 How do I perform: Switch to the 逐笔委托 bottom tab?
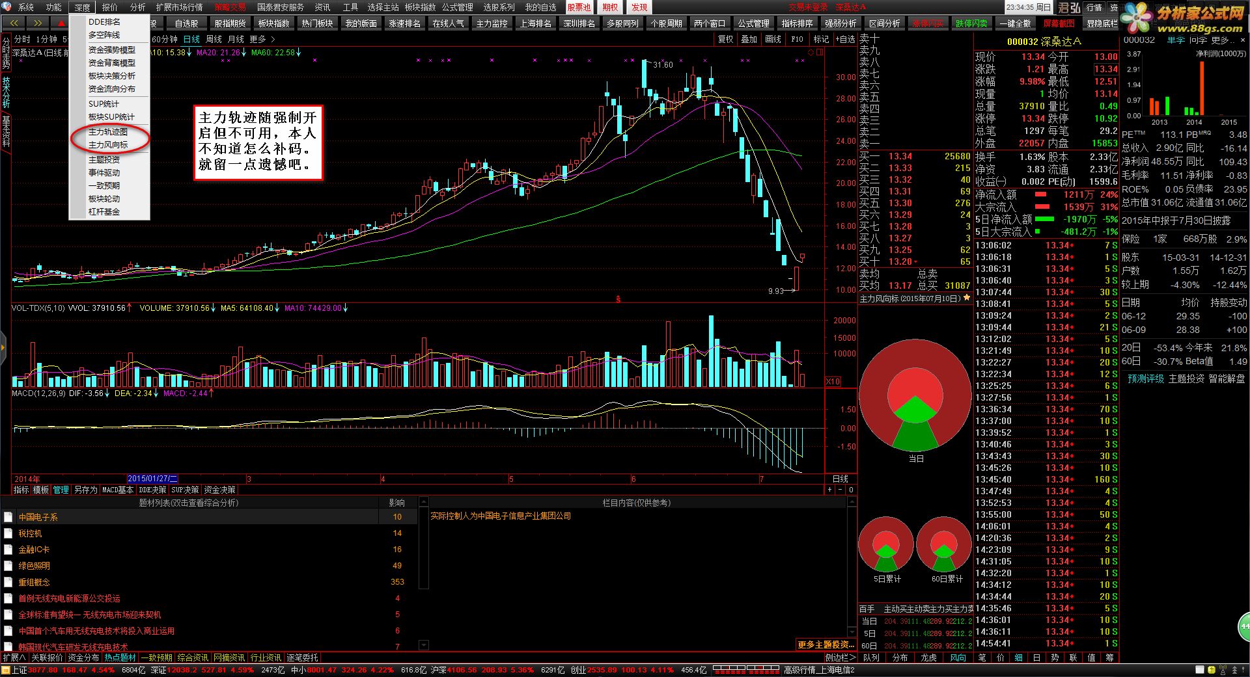pos(302,657)
